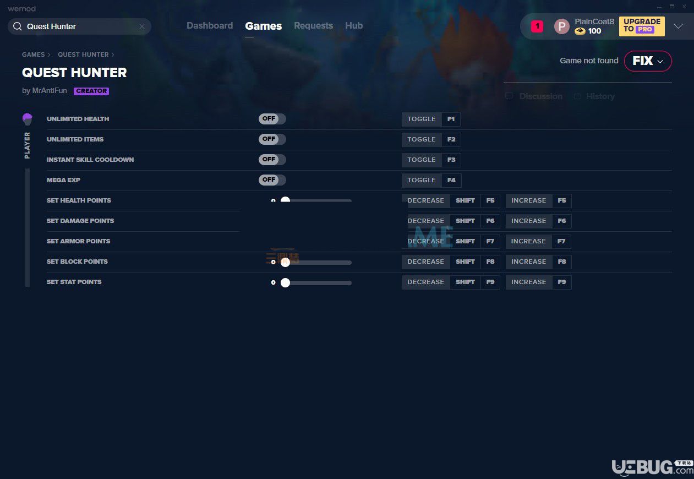This screenshot has height=479, width=694.
Task: Click the CREATOR badge
Action: [x=91, y=91]
